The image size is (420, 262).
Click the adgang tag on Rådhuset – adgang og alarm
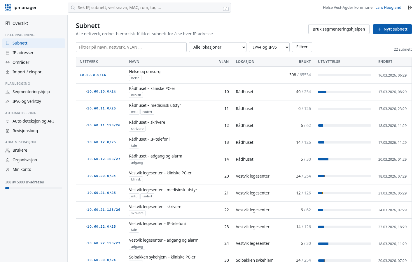137,162
